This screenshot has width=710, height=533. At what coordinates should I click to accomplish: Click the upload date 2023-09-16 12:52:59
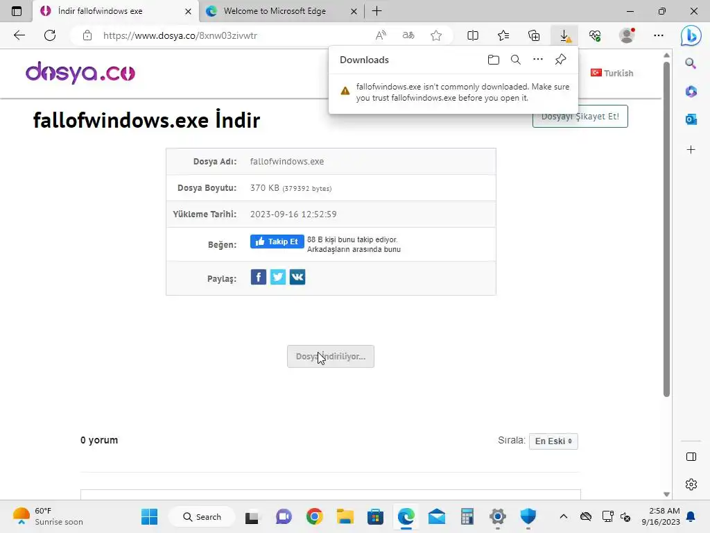(293, 214)
